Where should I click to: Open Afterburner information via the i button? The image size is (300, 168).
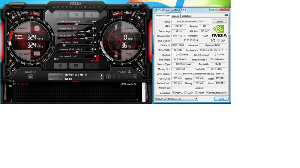(91, 14)
